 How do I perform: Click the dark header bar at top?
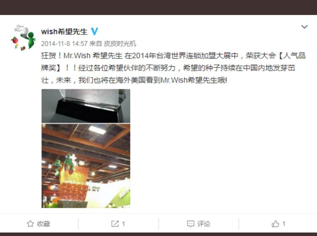click(158, 7)
